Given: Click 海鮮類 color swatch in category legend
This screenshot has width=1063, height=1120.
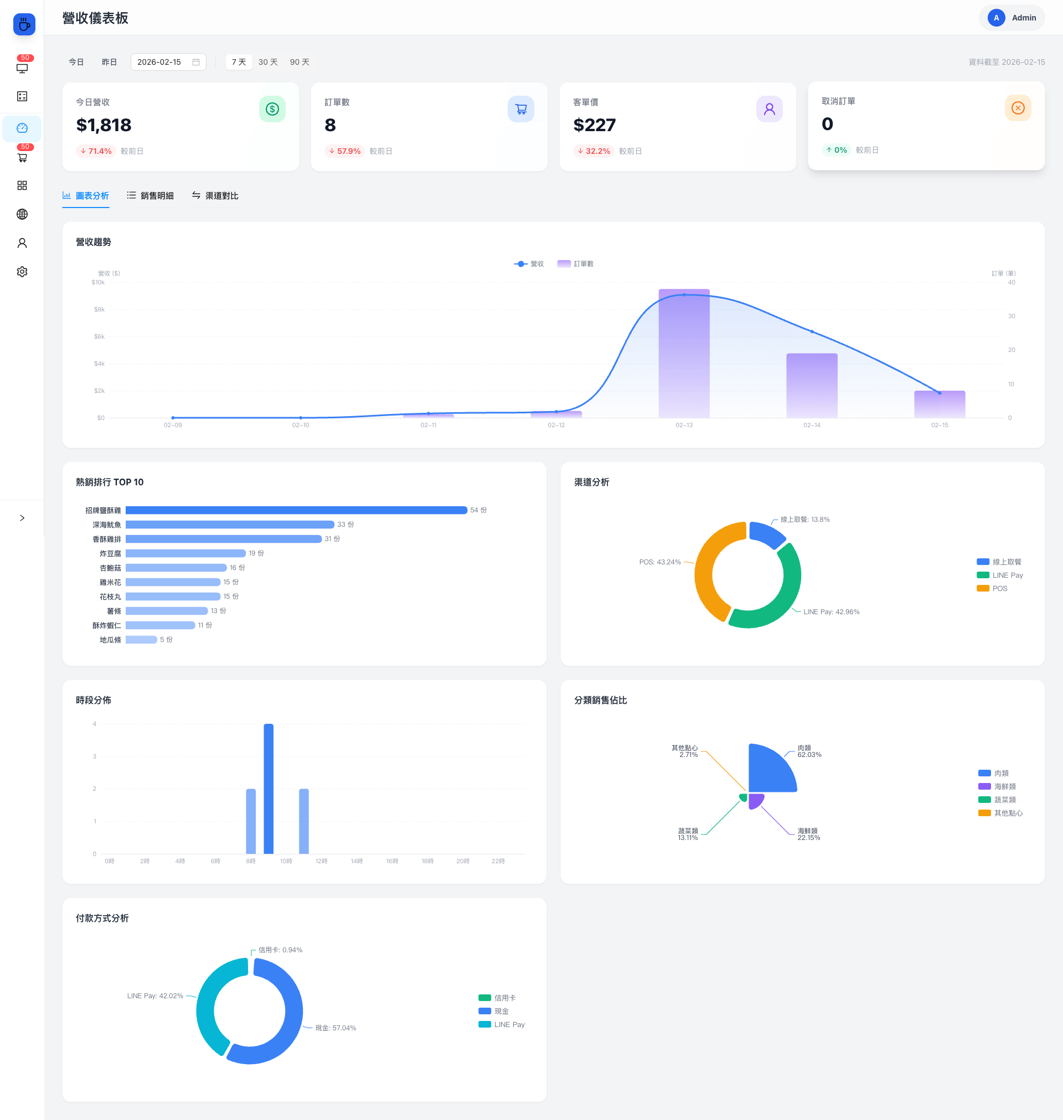Looking at the screenshot, I should coord(984,786).
